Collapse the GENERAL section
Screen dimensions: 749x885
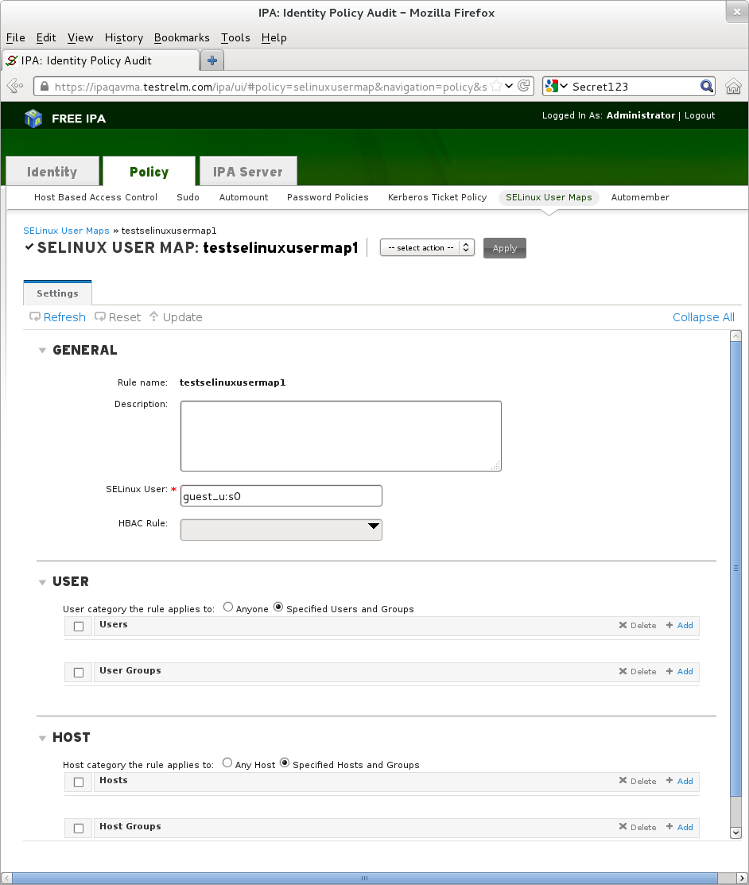[x=42, y=351]
